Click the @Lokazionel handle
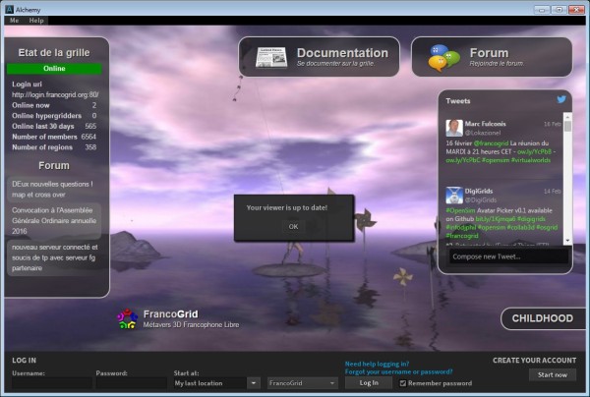Screen dimensions: 590x397 [483, 133]
